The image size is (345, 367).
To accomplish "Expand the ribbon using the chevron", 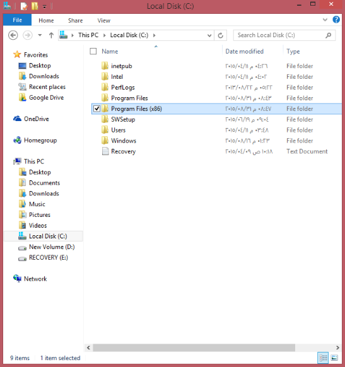I will coord(325,20).
